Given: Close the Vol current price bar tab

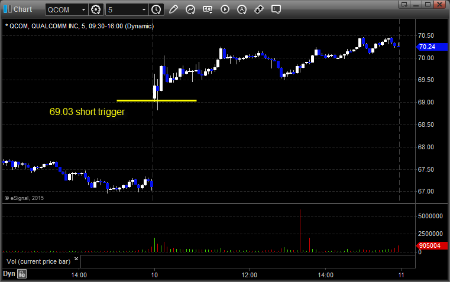Looking at the screenshot, I should click(x=76, y=259).
